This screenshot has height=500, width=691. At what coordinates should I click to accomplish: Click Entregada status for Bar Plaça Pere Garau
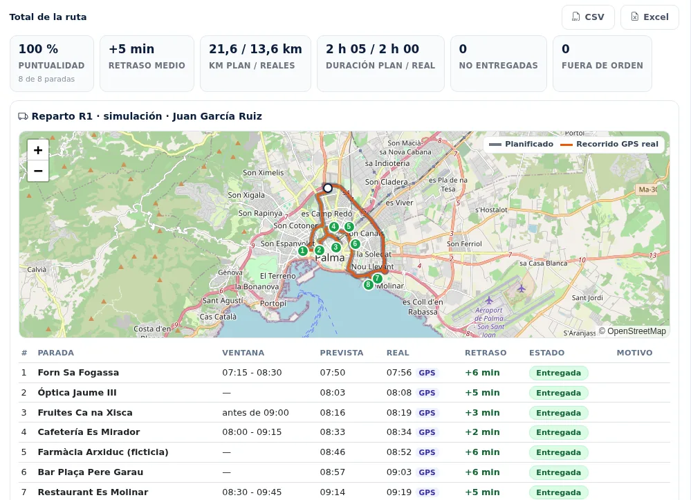[x=558, y=472]
